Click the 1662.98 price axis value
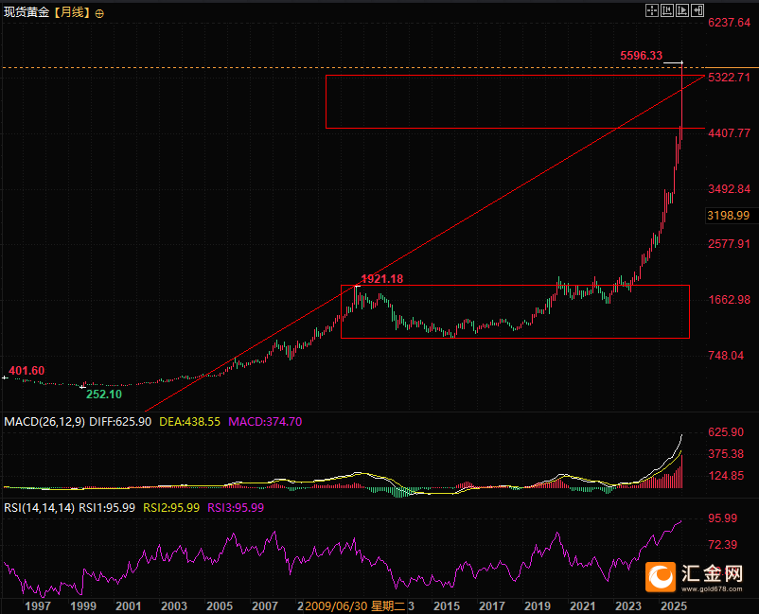Viewport: 759px width, 614px height. click(729, 300)
